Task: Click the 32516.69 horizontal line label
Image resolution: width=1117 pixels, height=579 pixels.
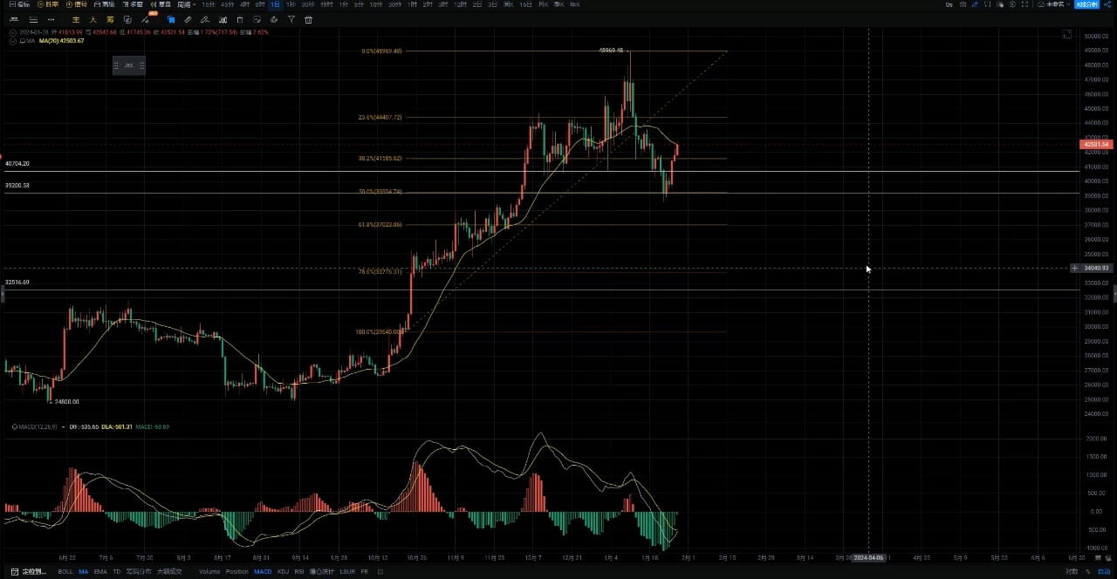Action: 17,283
